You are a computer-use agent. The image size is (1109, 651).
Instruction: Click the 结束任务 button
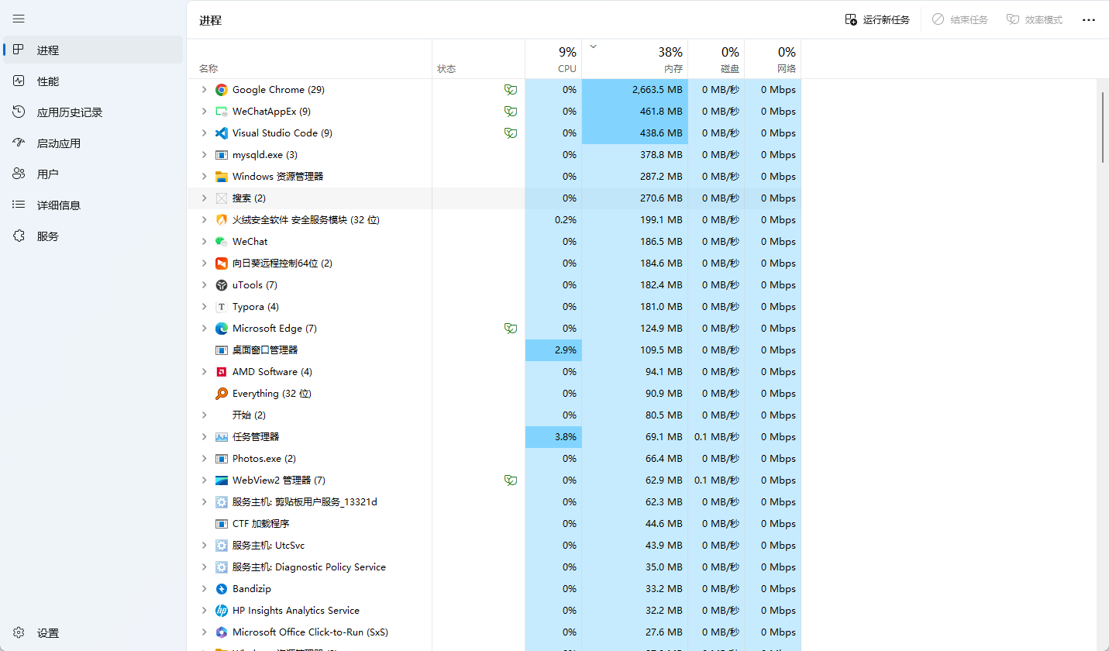(959, 19)
